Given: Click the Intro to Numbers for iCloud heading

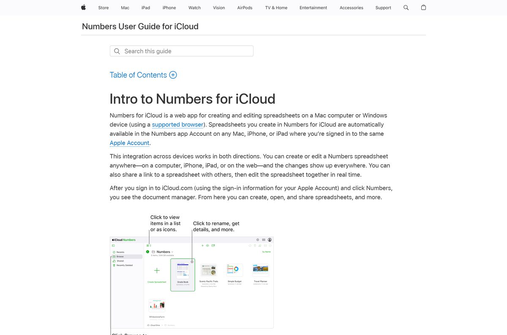Looking at the screenshot, I should coord(192,99).
